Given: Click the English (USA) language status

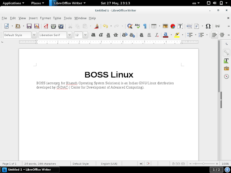Looking at the screenshot, I should coord(109,164).
